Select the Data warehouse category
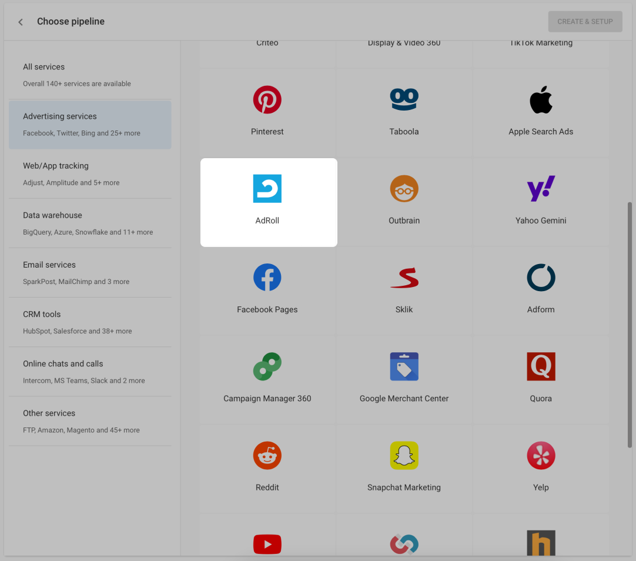Screen dimensions: 636x561 90,223
